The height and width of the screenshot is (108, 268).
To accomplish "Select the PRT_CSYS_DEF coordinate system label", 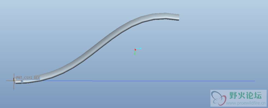I will coord(28,78).
